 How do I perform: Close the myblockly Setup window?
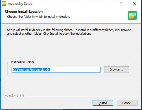tap(135, 4)
